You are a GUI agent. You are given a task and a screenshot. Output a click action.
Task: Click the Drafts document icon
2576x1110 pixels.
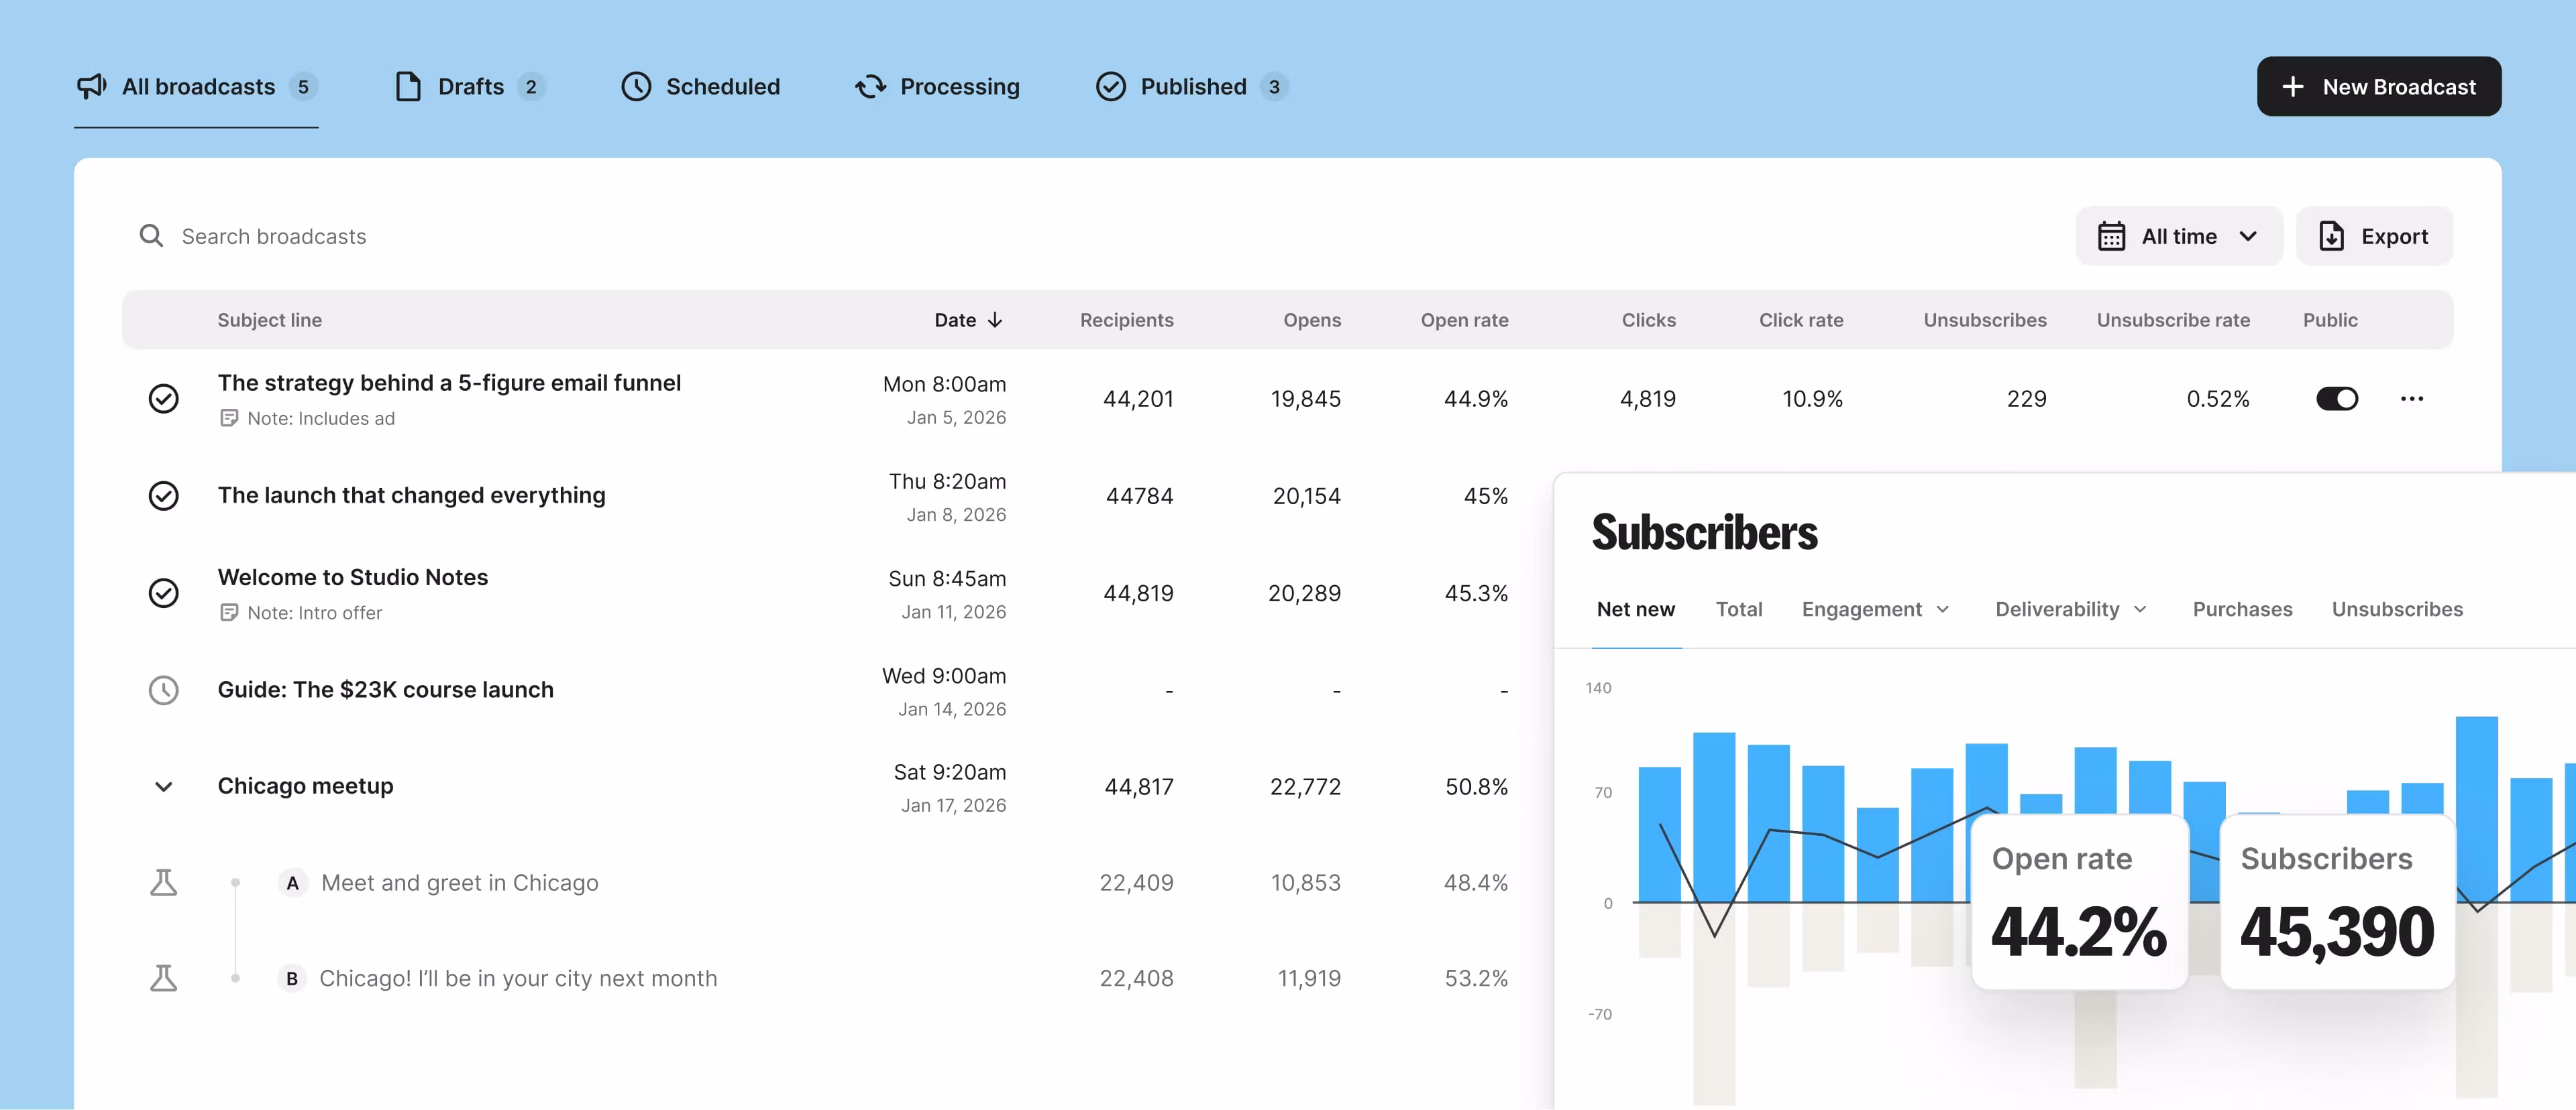click(408, 87)
